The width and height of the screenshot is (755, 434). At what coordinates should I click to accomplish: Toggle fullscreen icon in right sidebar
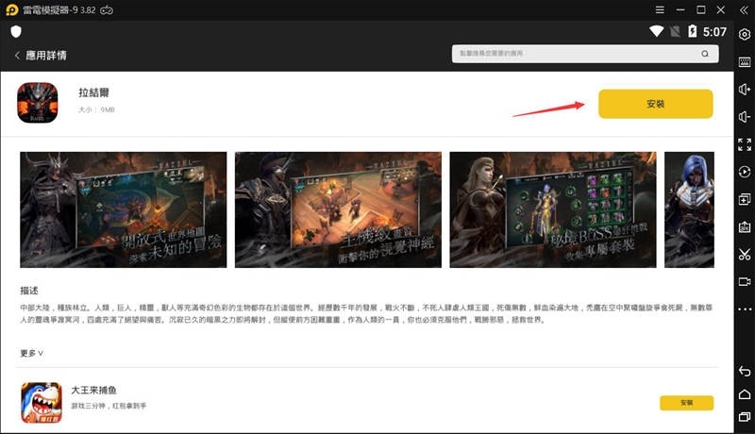click(745, 144)
